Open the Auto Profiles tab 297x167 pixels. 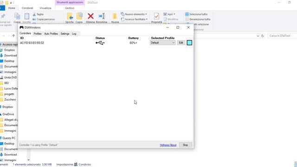click(x=51, y=33)
